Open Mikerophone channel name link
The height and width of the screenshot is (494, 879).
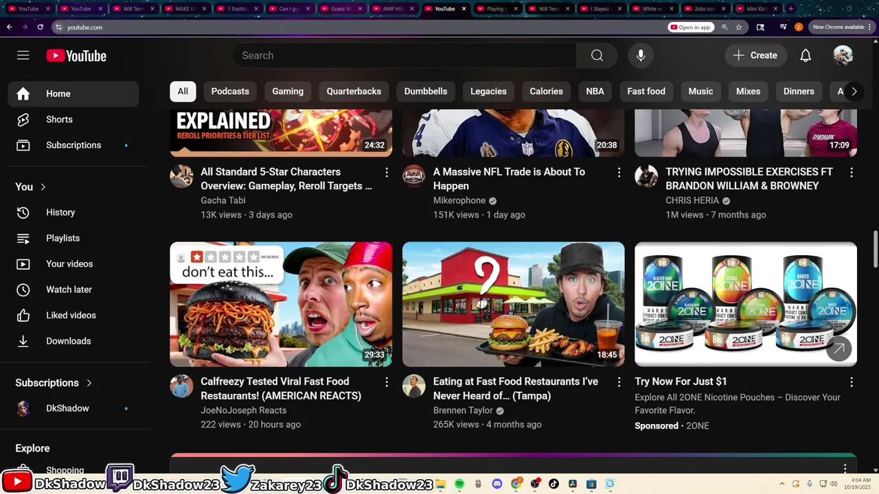coord(459,200)
